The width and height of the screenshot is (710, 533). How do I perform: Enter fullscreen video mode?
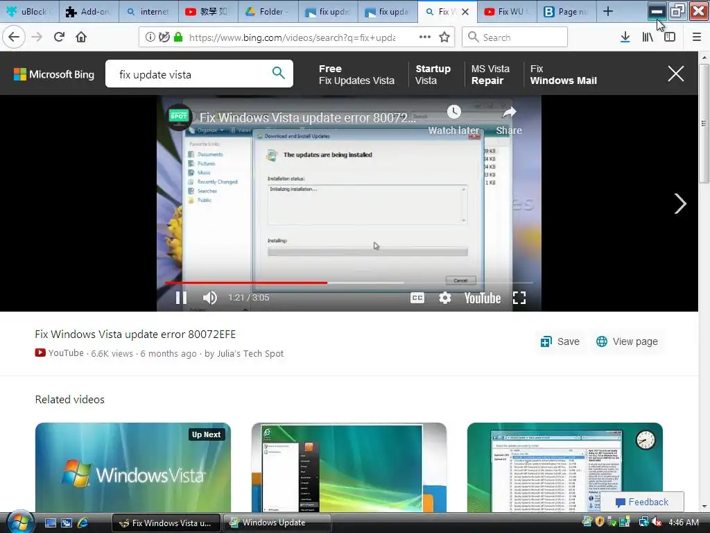coord(519,298)
